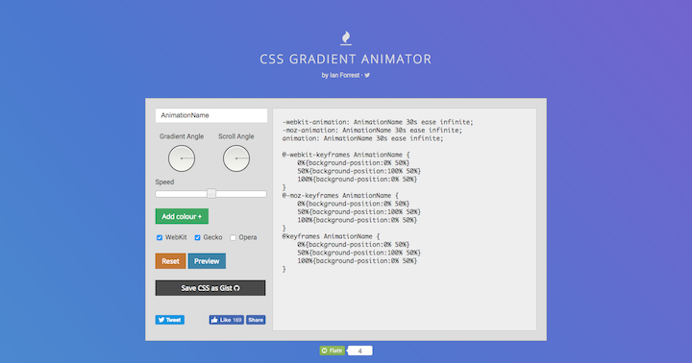Focus the AnimationName input field

pyautogui.click(x=211, y=115)
